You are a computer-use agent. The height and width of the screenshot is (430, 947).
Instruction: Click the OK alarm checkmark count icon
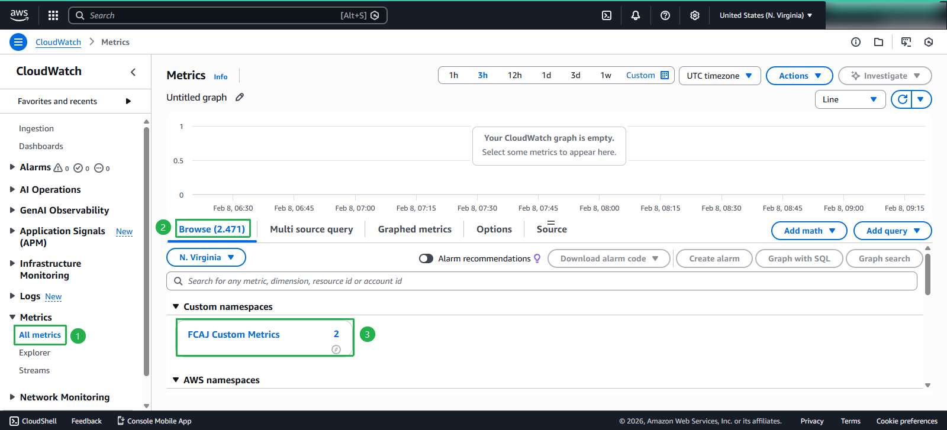[x=78, y=168]
